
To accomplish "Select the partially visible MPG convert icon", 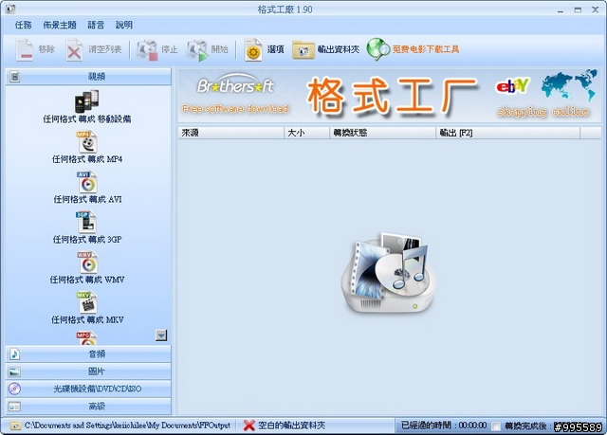I will click(x=86, y=338).
